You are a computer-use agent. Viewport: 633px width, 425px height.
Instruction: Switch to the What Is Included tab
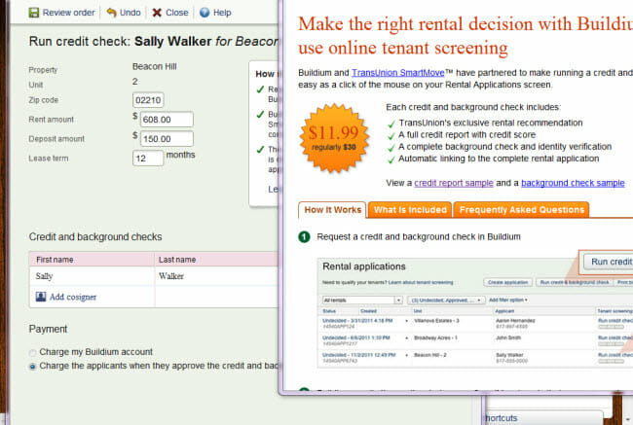410,209
